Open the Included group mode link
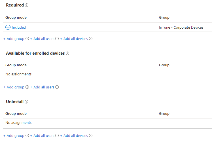 pos(19,27)
